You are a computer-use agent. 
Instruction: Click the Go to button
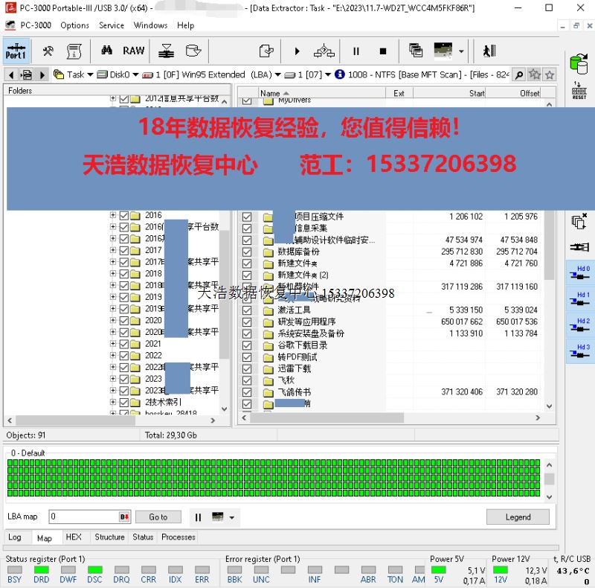(x=158, y=517)
